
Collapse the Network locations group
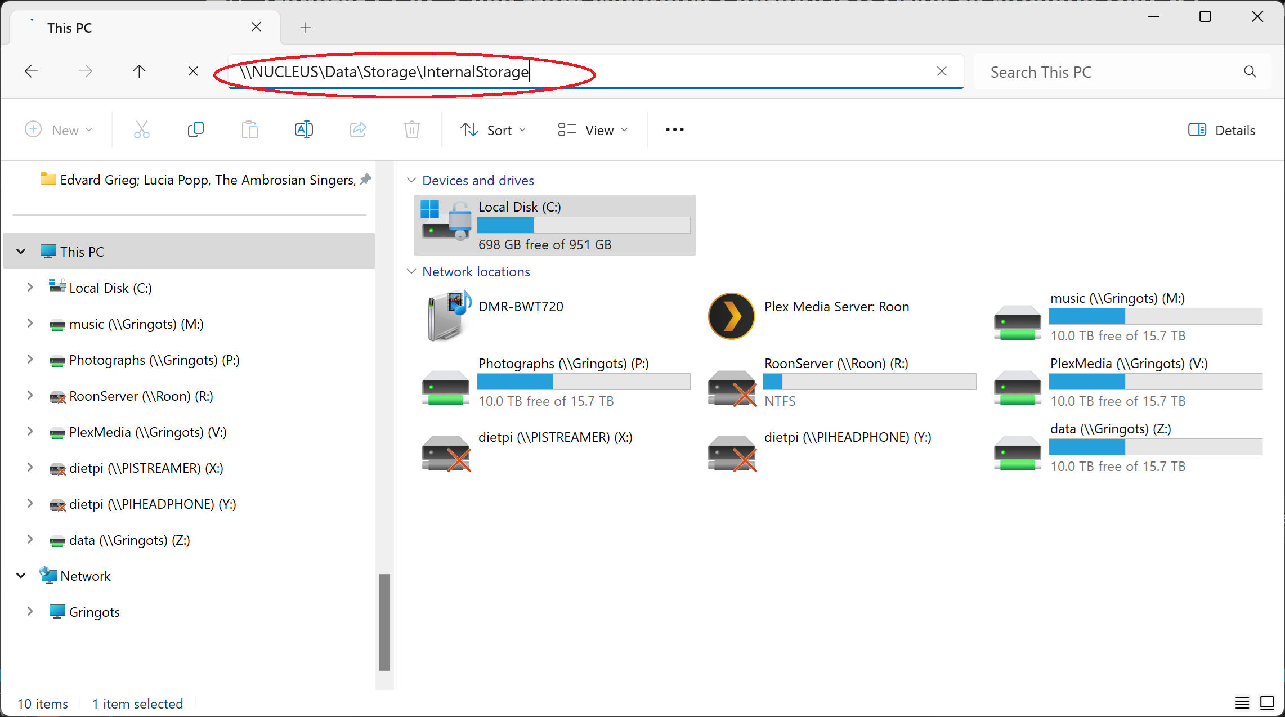tap(411, 272)
